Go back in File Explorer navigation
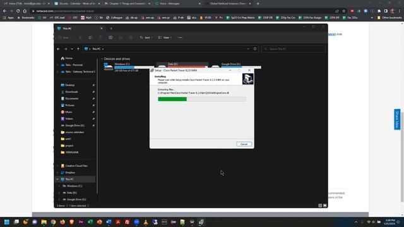This screenshot has width=404, height=227. [58, 49]
